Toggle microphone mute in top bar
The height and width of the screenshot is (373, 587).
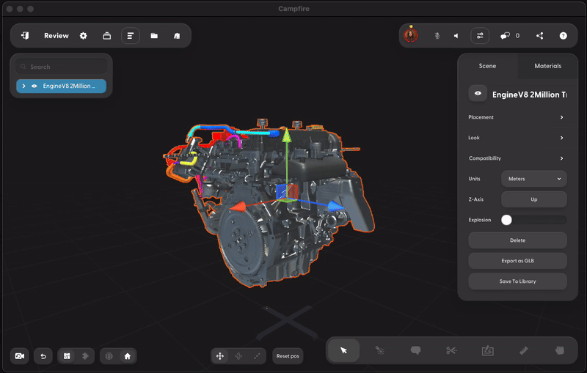point(437,36)
